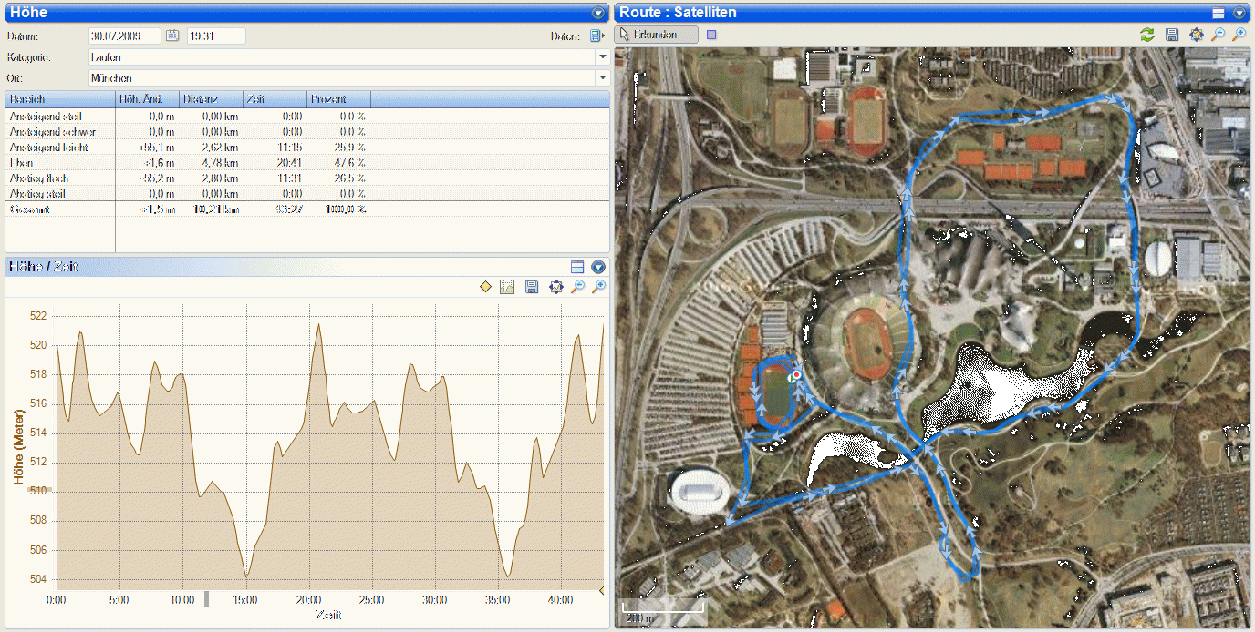Open the elevation chart settings icon
The width and height of the screenshot is (1255, 632).
(x=508, y=287)
